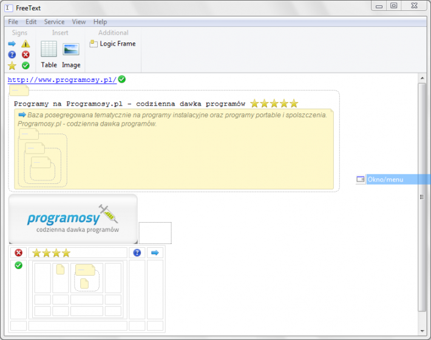Select the outermost nested frame tab in yellow note
431x340 pixels.
[29, 134]
